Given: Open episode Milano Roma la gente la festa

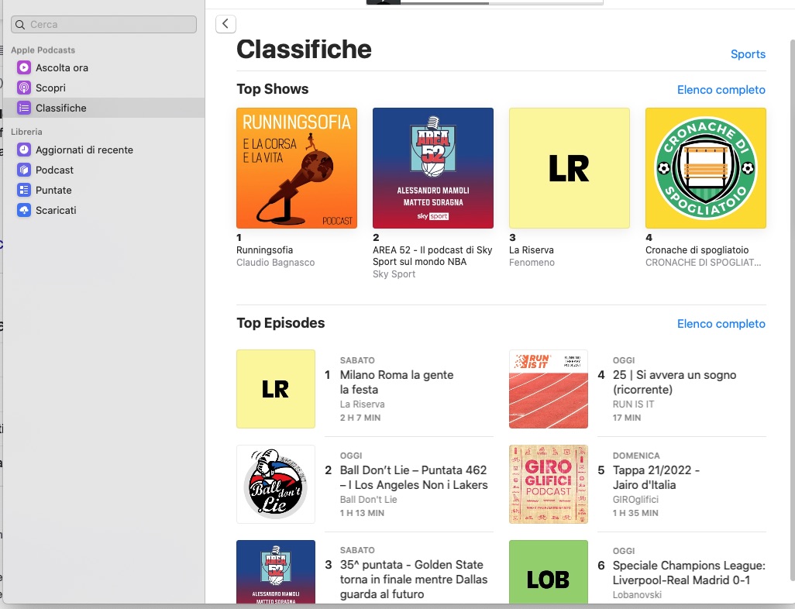Looking at the screenshot, I should pos(397,382).
